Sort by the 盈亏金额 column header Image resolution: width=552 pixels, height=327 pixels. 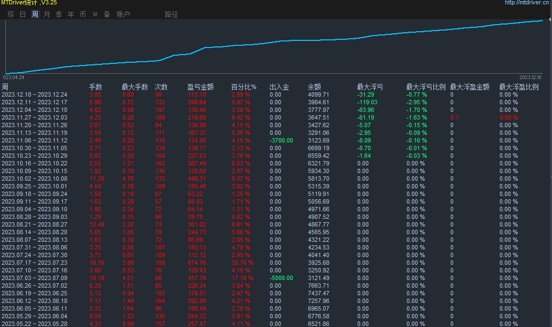tap(200, 86)
